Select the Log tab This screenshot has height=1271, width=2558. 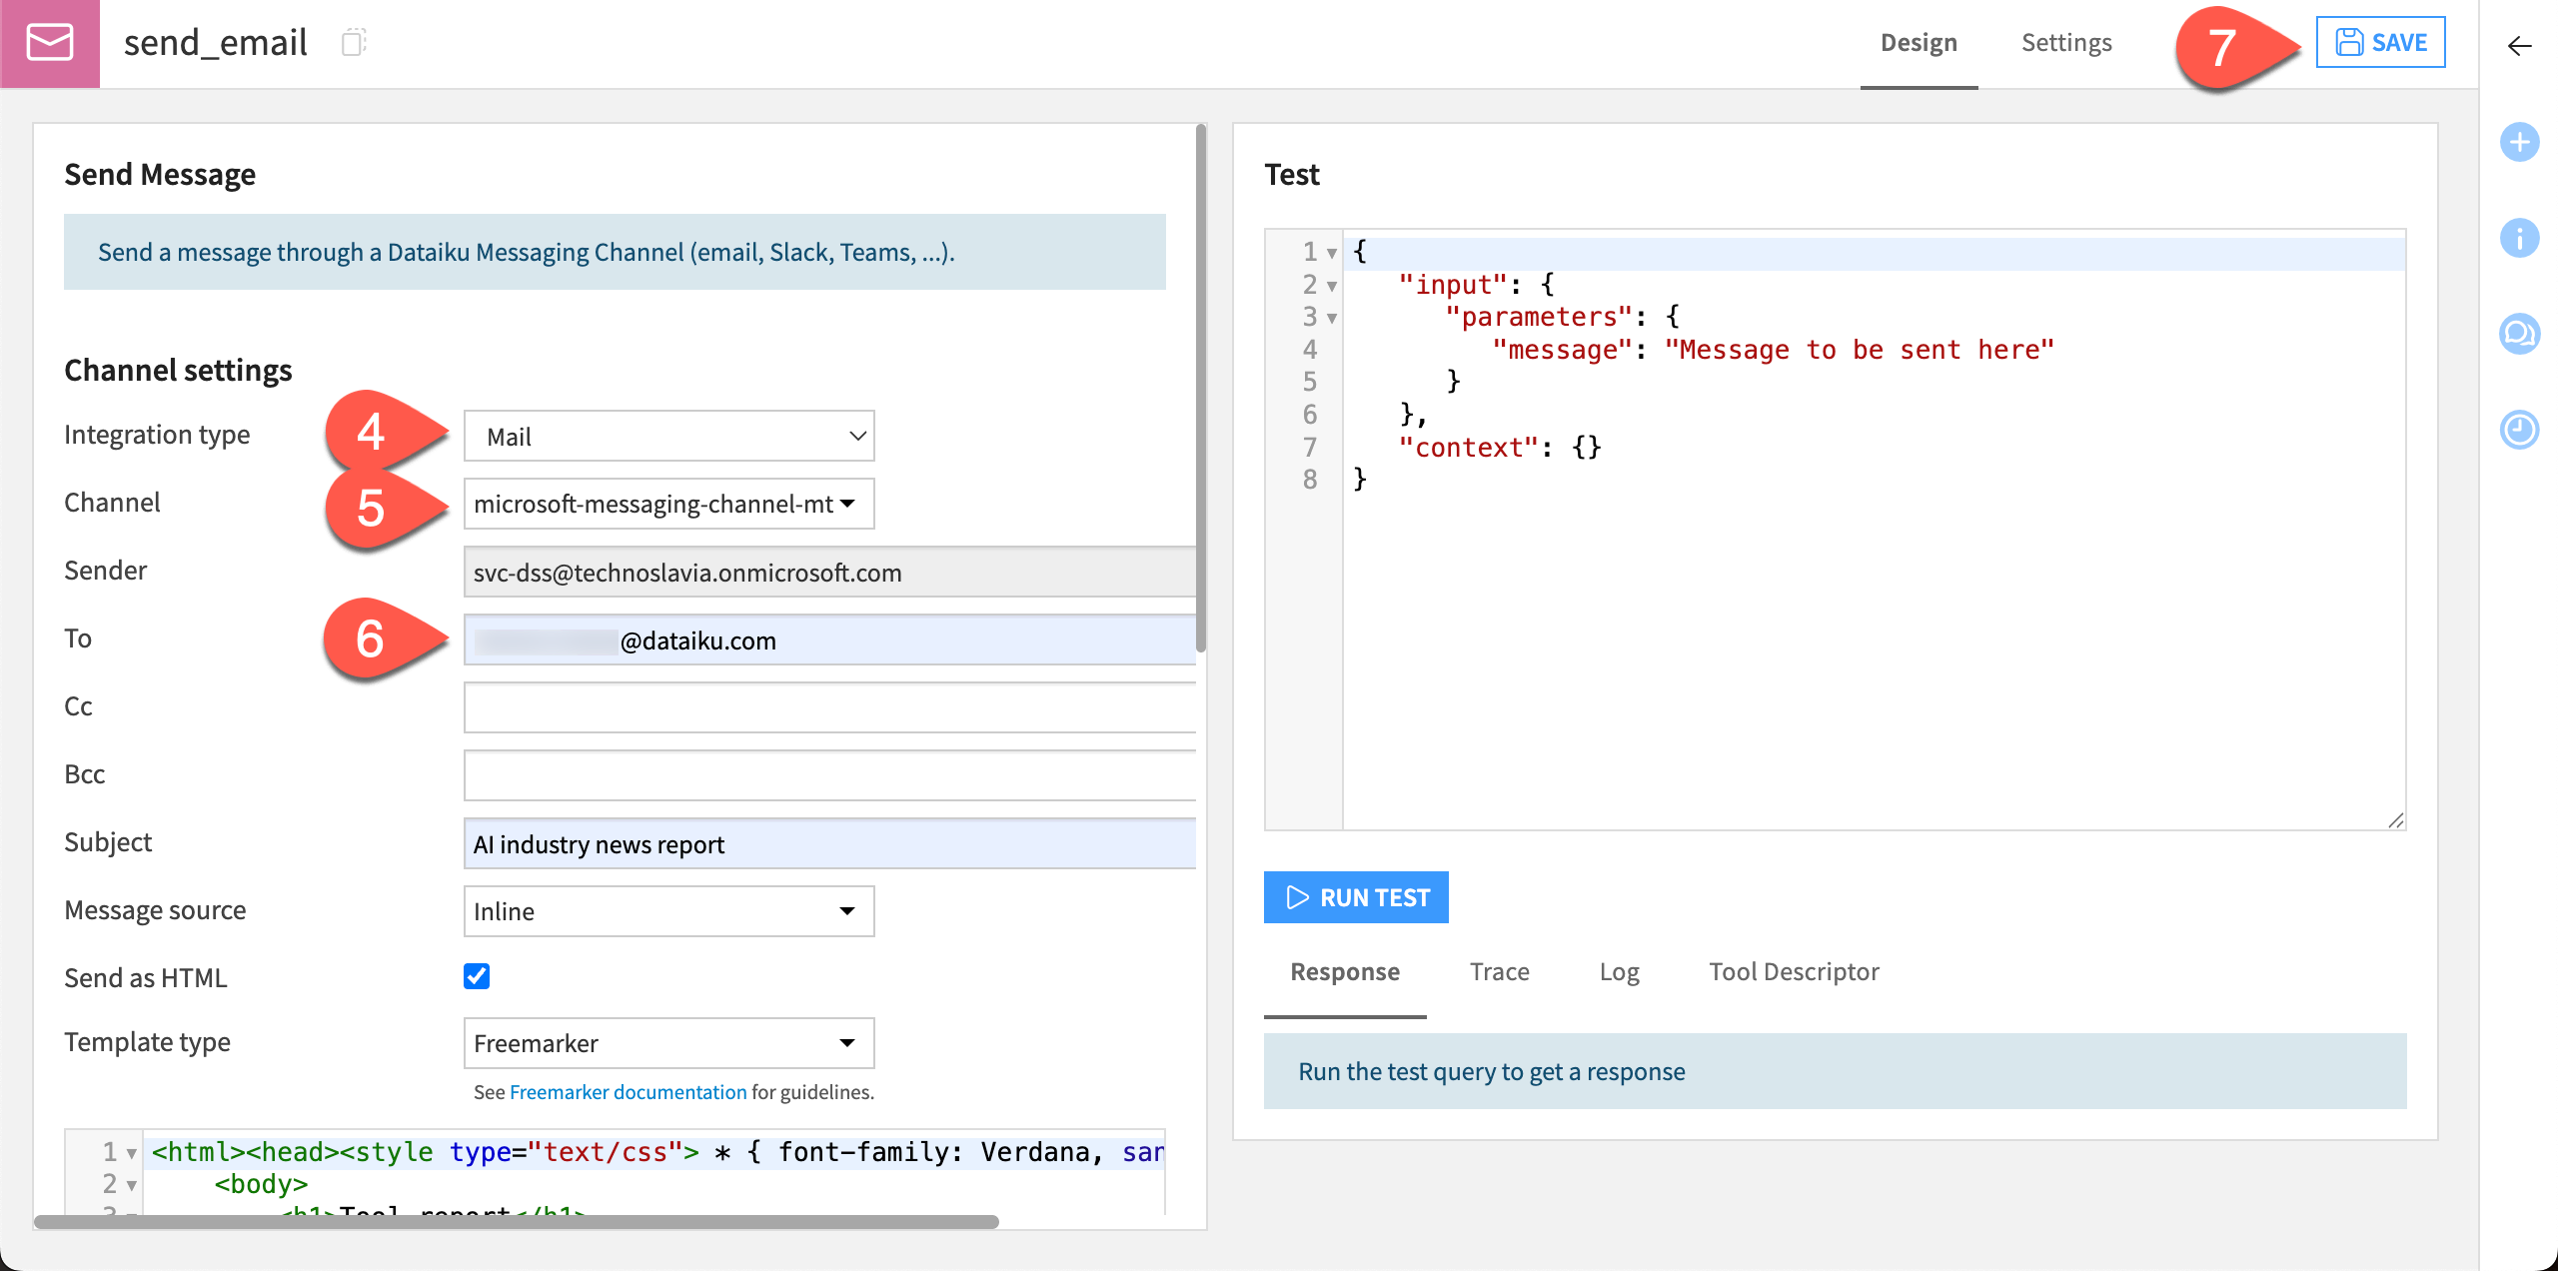(1619, 972)
